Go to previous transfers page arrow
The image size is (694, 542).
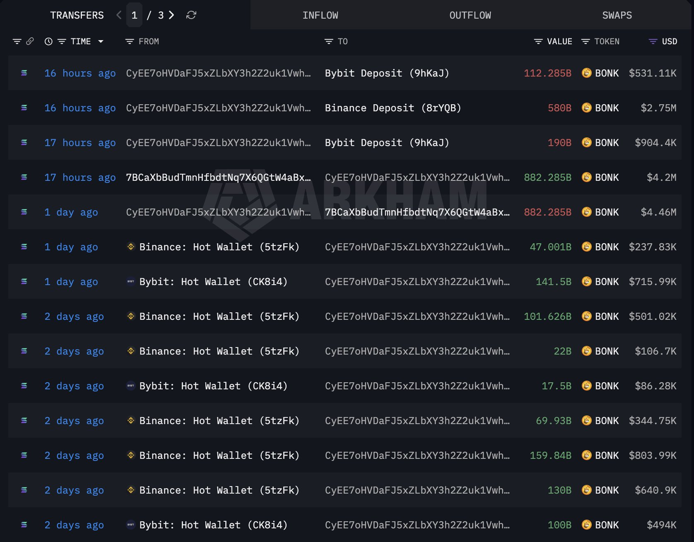(x=119, y=15)
